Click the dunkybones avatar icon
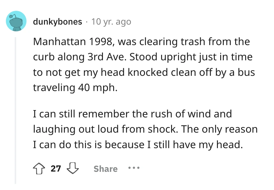 coord(16,21)
